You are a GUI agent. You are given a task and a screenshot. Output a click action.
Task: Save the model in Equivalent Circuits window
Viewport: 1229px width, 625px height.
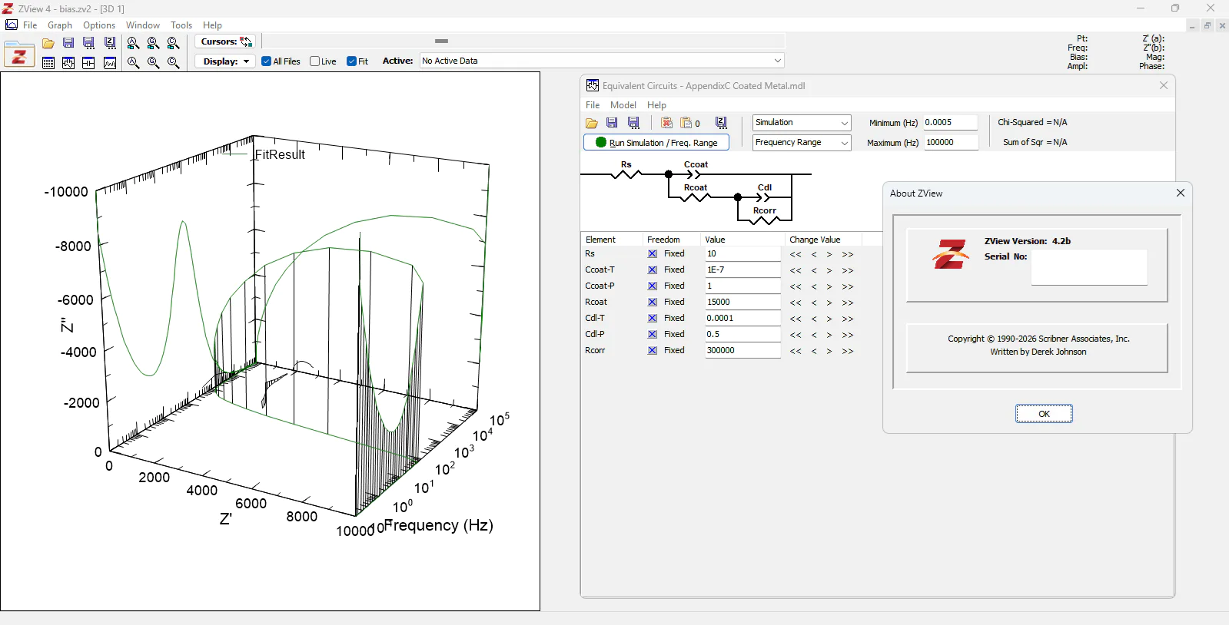click(612, 123)
